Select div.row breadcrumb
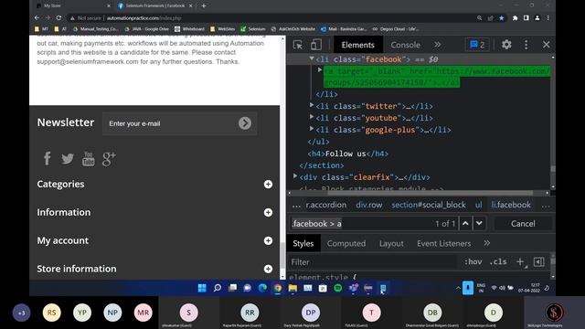Image resolution: width=585 pixels, height=329 pixels. pyautogui.click(x=368, y=205)
